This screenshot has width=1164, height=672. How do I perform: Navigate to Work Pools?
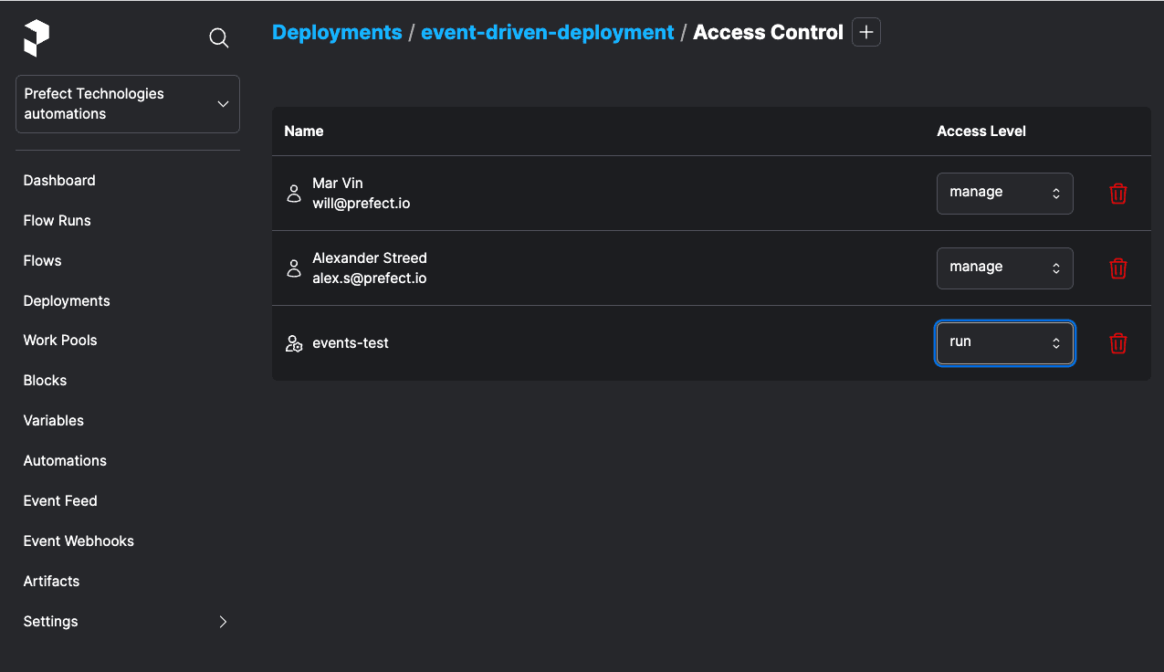pos(60,341)
